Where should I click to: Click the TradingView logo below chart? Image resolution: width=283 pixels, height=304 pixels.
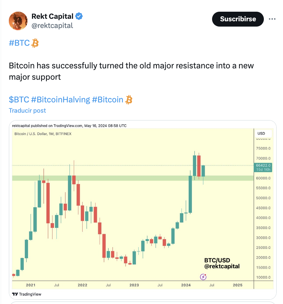click(27, 294)
